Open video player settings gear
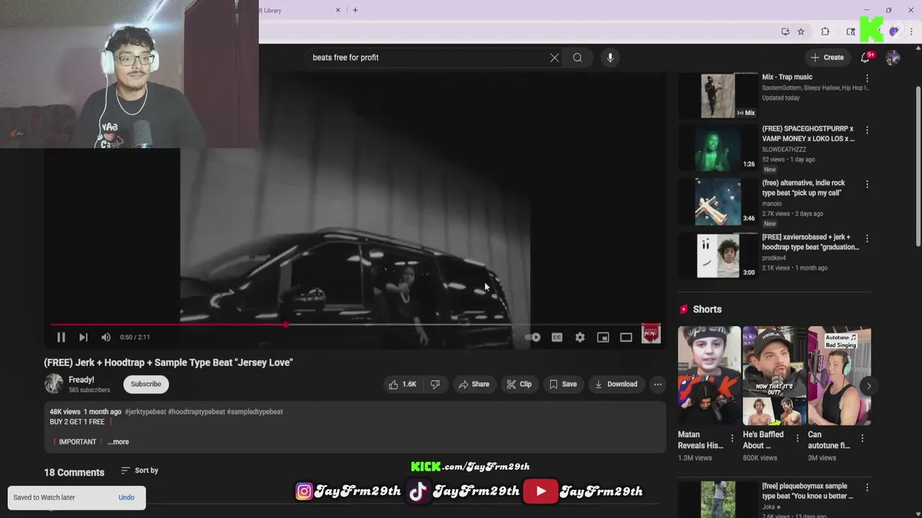The image size is (922, 518). click(x=580, y=337)
